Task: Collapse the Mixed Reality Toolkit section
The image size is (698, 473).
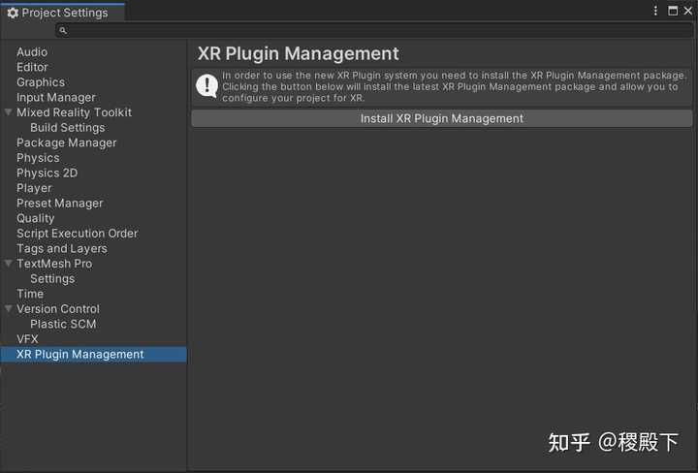Action: pos(8,112)
